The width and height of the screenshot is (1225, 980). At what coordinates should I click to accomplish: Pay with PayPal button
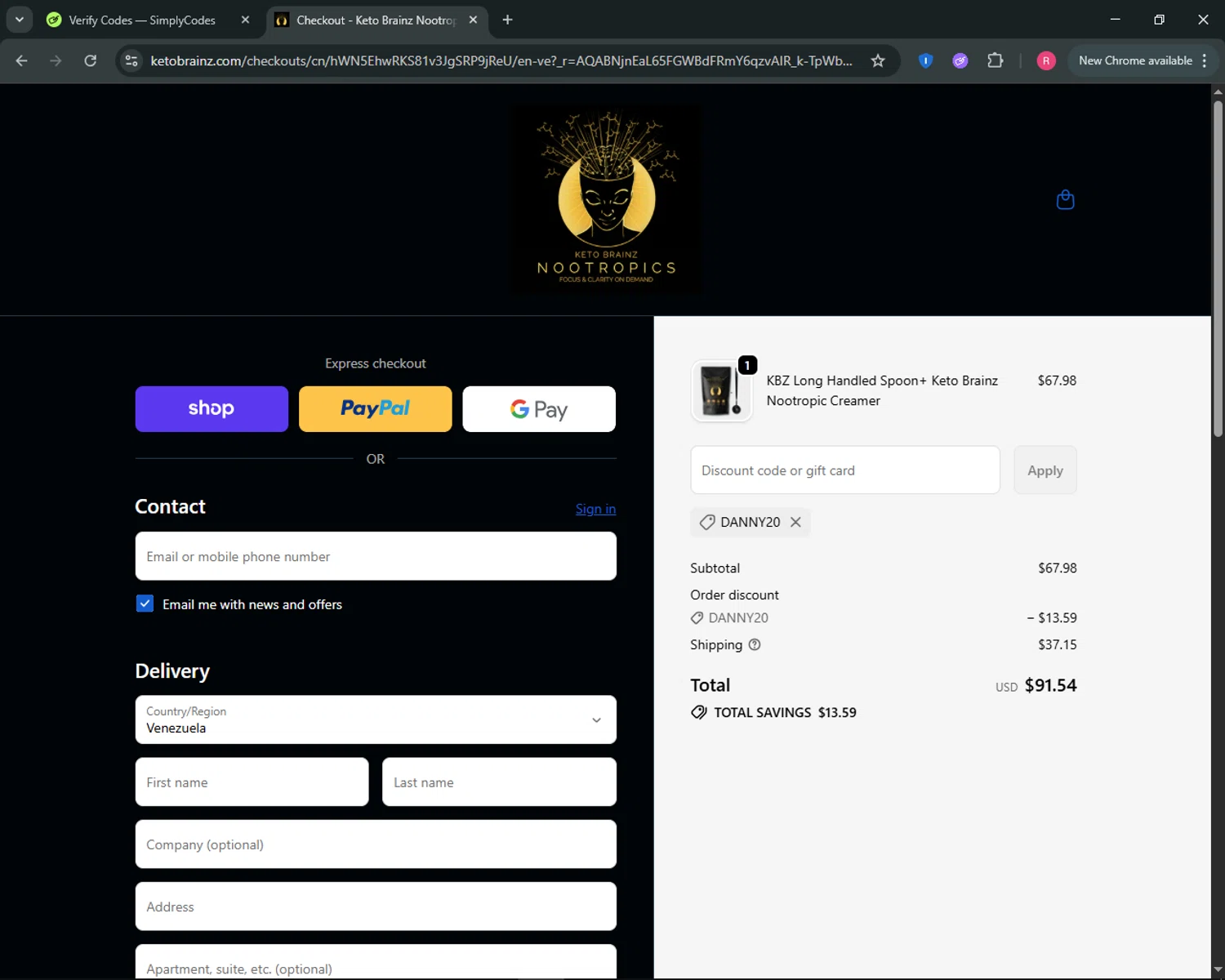pyautogui.click(x=375, y=408)
